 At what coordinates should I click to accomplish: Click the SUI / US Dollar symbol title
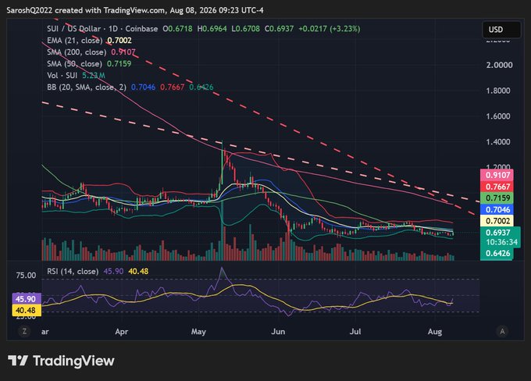(x=74, y=29)
